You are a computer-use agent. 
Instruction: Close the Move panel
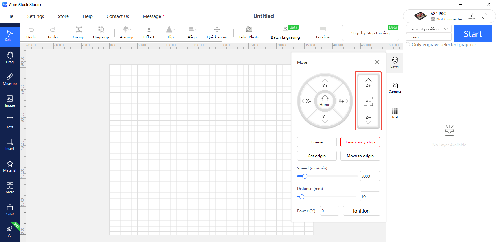pyautogui.click(x=377, y=62)
